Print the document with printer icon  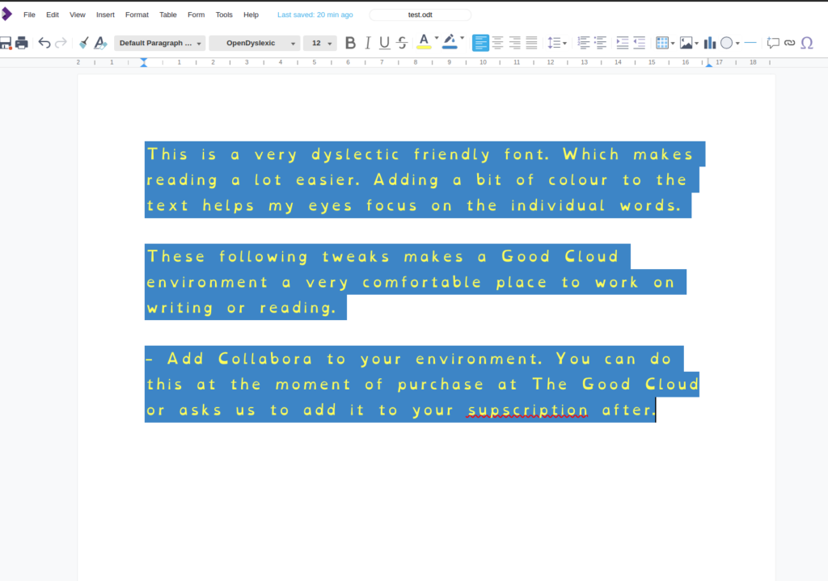coord(22,43)
